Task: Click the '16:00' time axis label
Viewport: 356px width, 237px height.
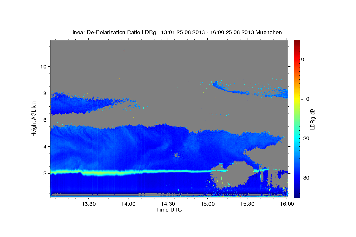Action: tap(287, 204)
